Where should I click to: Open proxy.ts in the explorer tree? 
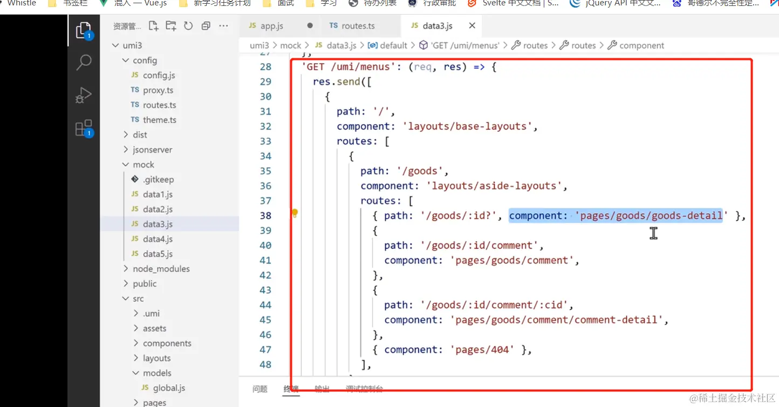158,90
